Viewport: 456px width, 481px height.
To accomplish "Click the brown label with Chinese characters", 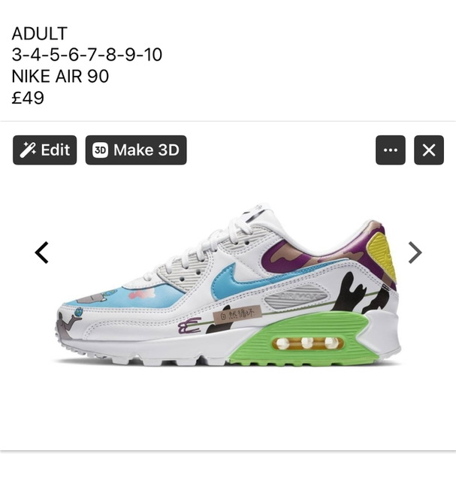I will [x=237, y=313].
